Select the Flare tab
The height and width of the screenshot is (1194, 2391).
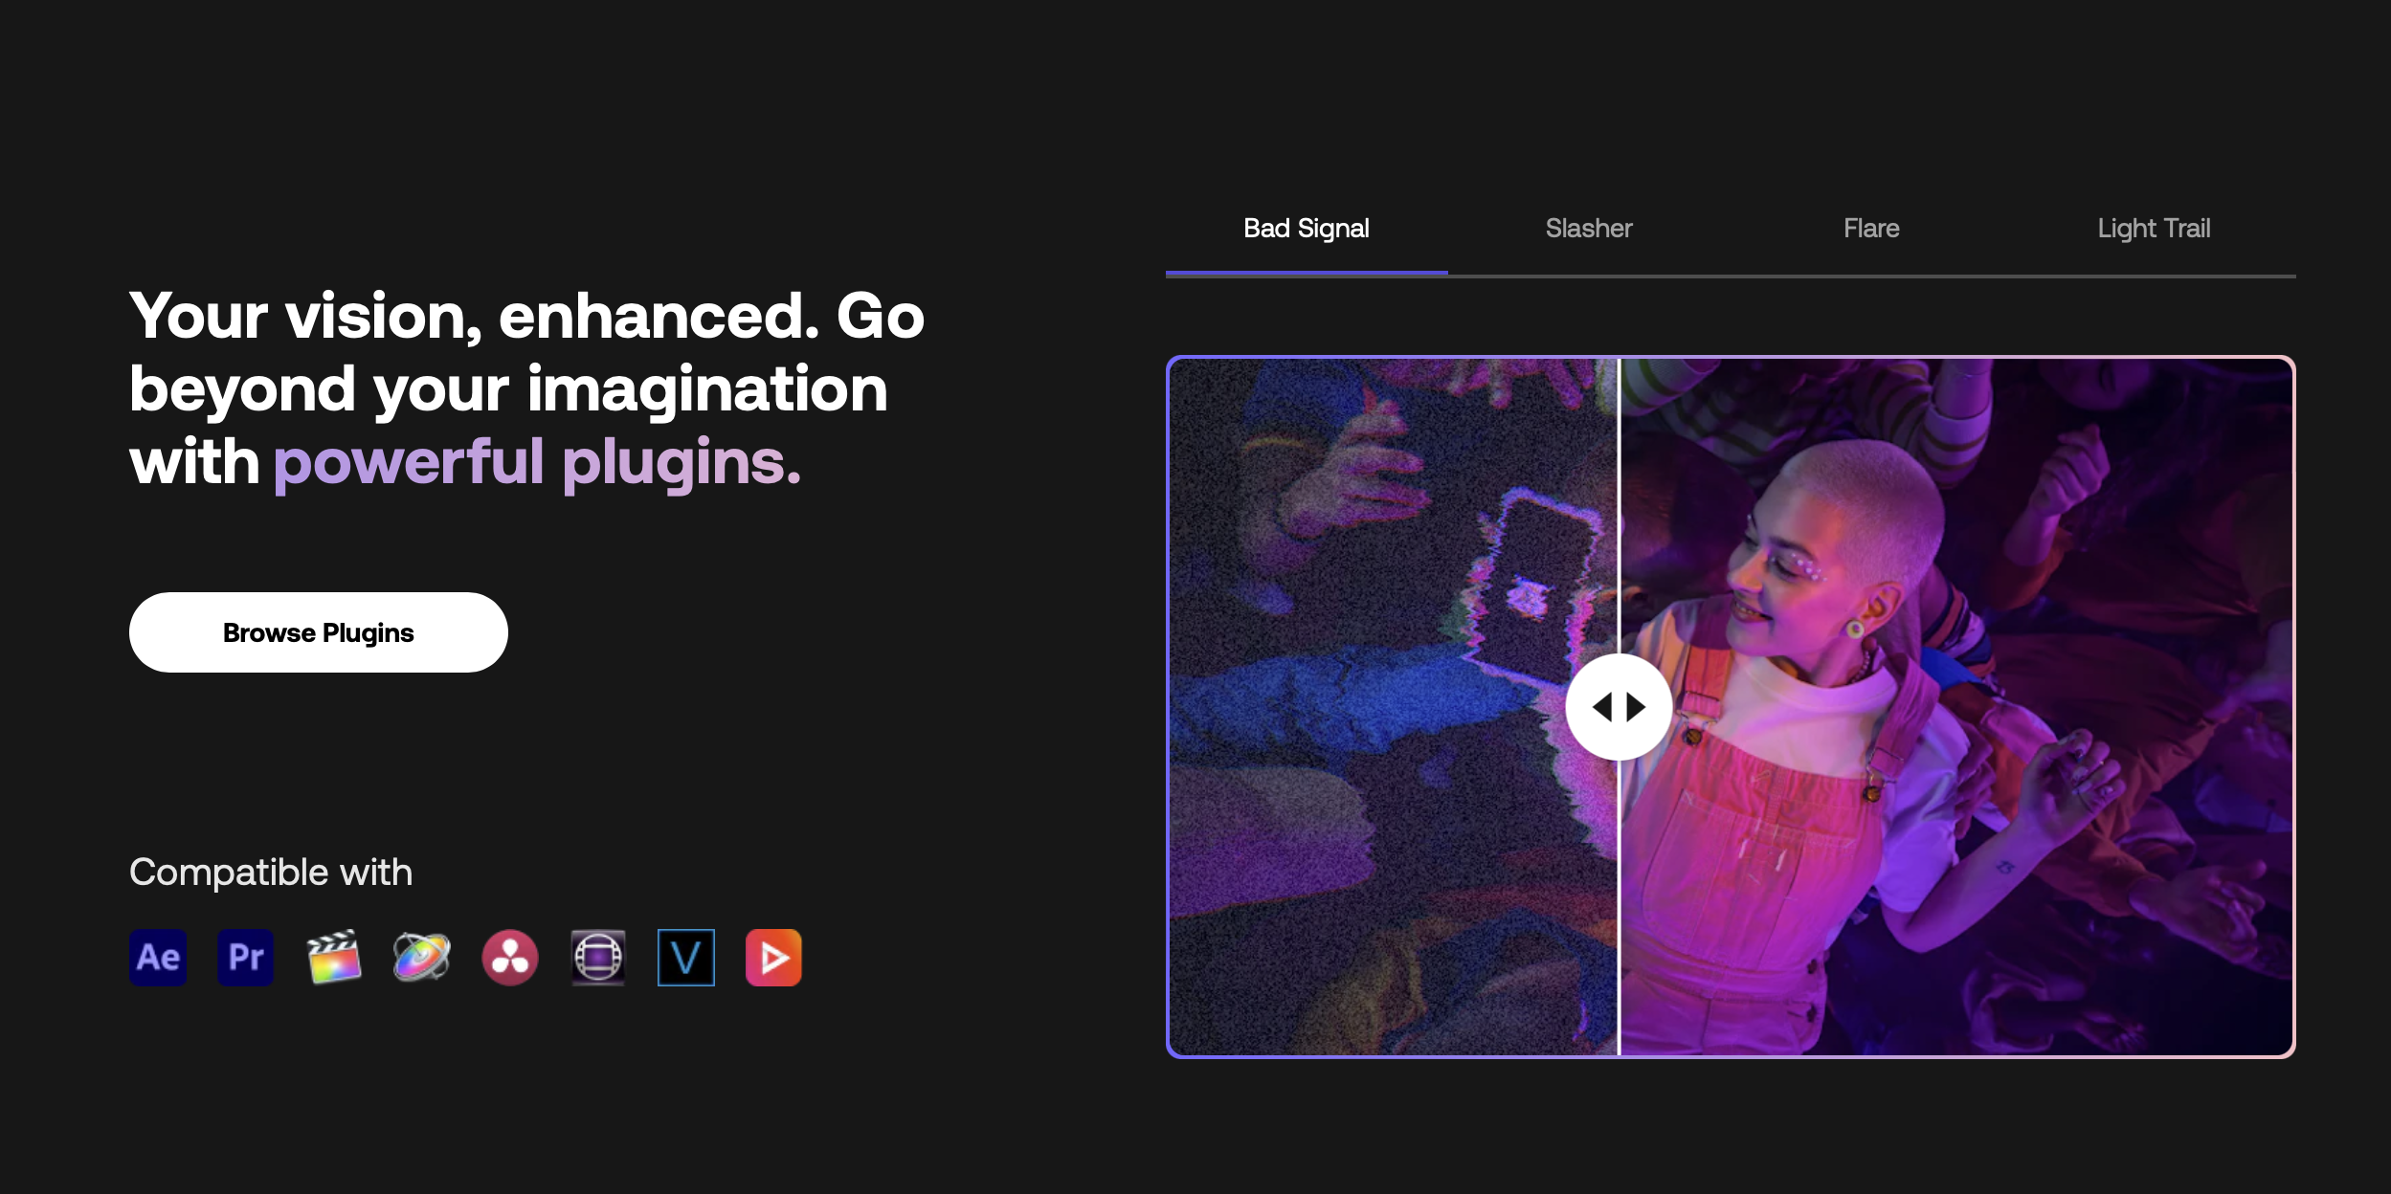point(1870,229)
